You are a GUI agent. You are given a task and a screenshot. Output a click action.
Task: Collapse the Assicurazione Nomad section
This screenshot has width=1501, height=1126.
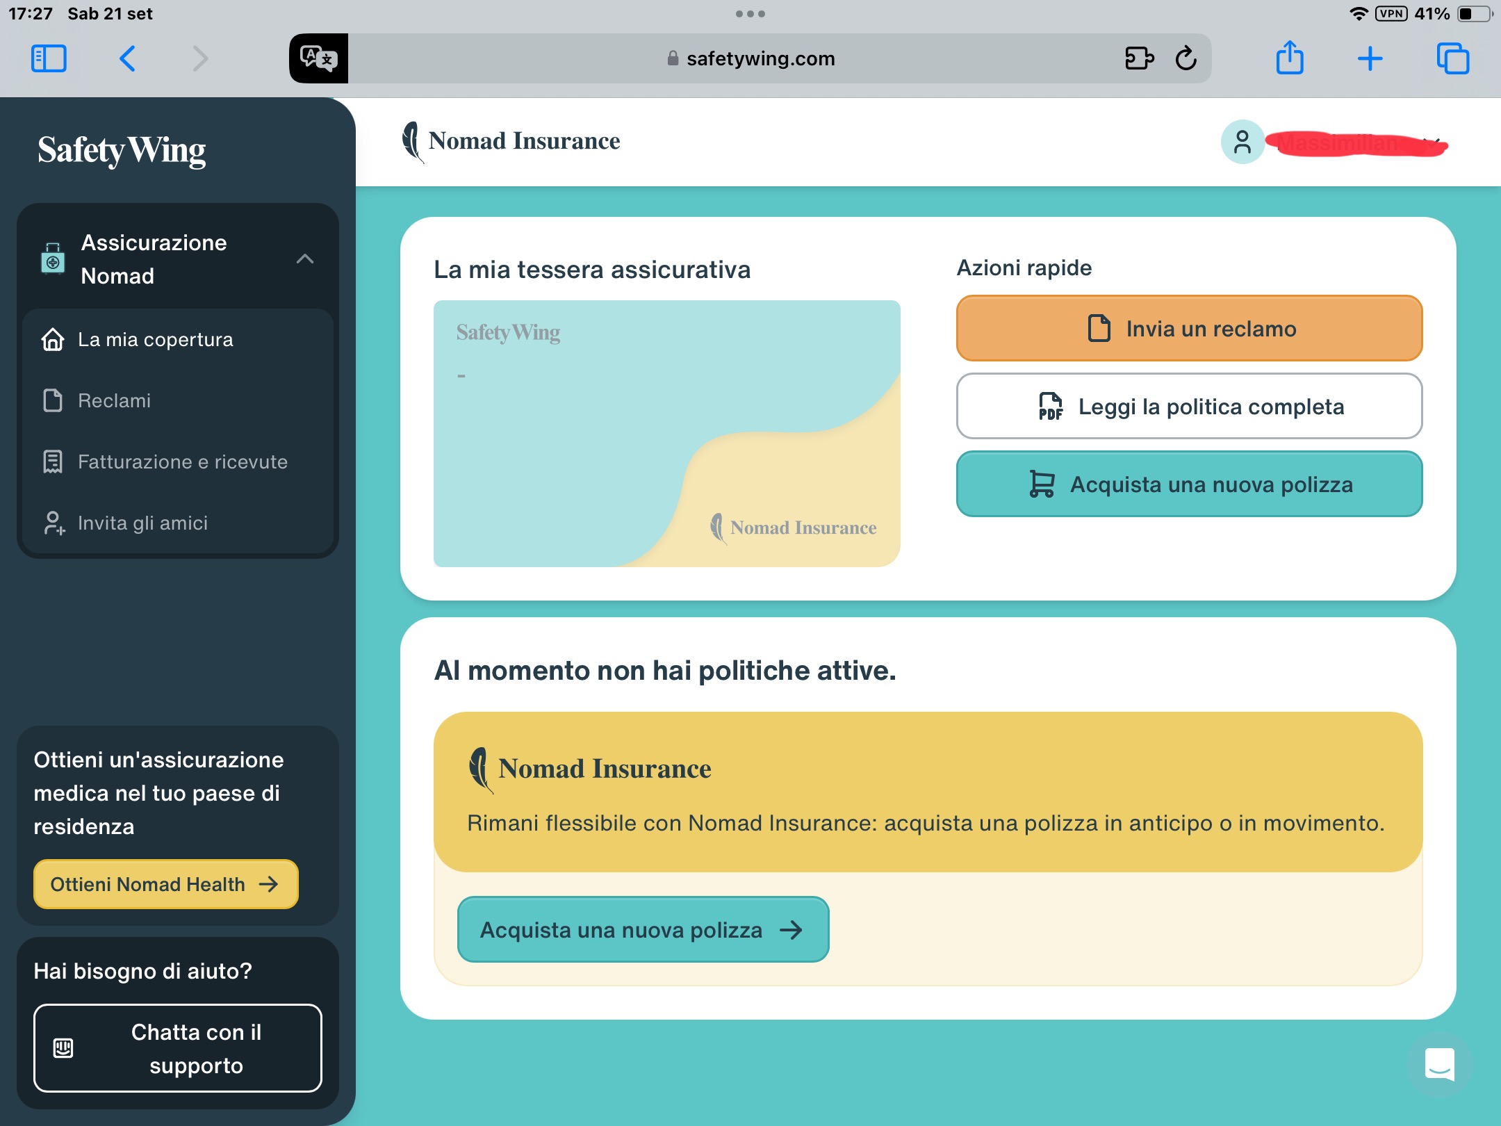pos(304,259)
